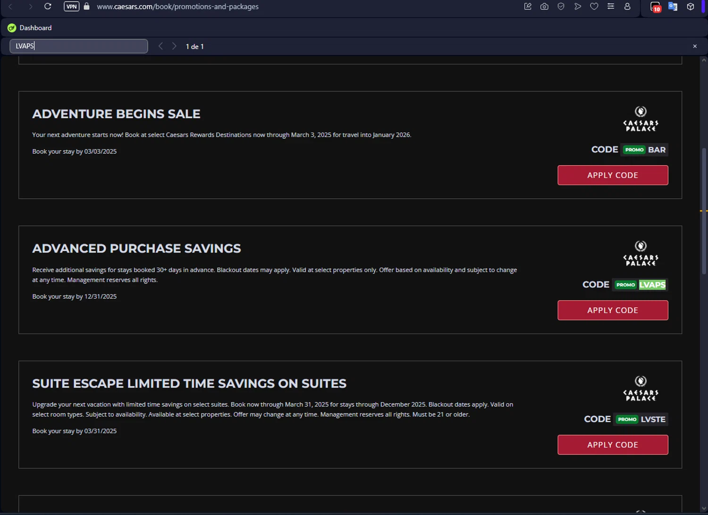
Task: Click the Advanced Purchase Savings heading
Action: coord(136,248)
